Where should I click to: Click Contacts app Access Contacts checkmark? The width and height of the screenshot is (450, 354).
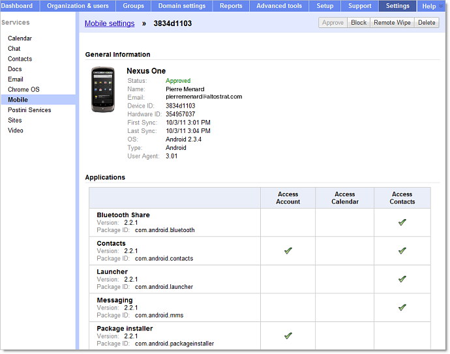click(402, 250)
